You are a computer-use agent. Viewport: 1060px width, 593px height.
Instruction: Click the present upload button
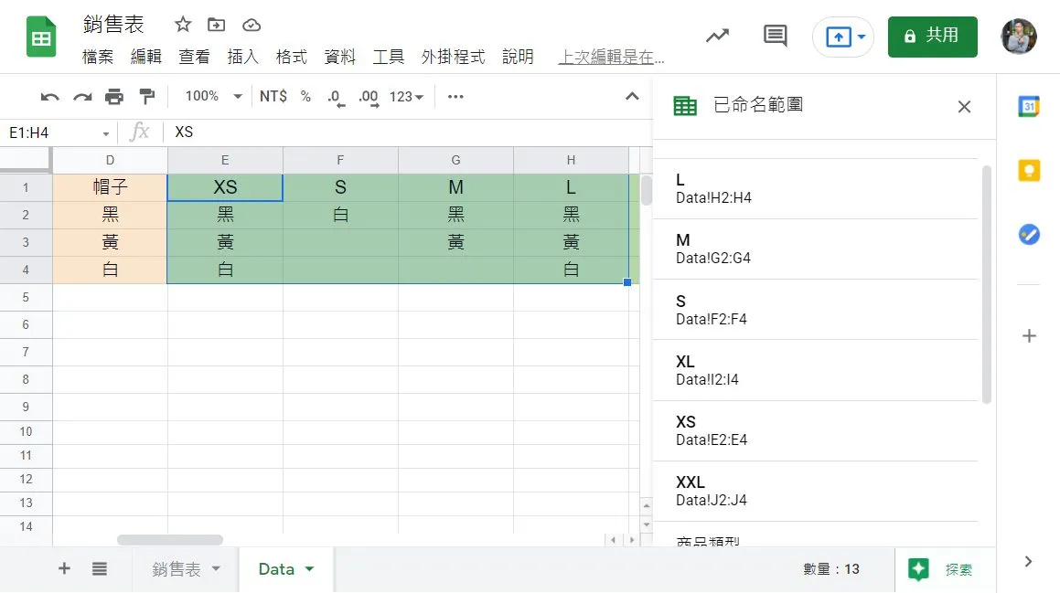click(x=839, y=37)
